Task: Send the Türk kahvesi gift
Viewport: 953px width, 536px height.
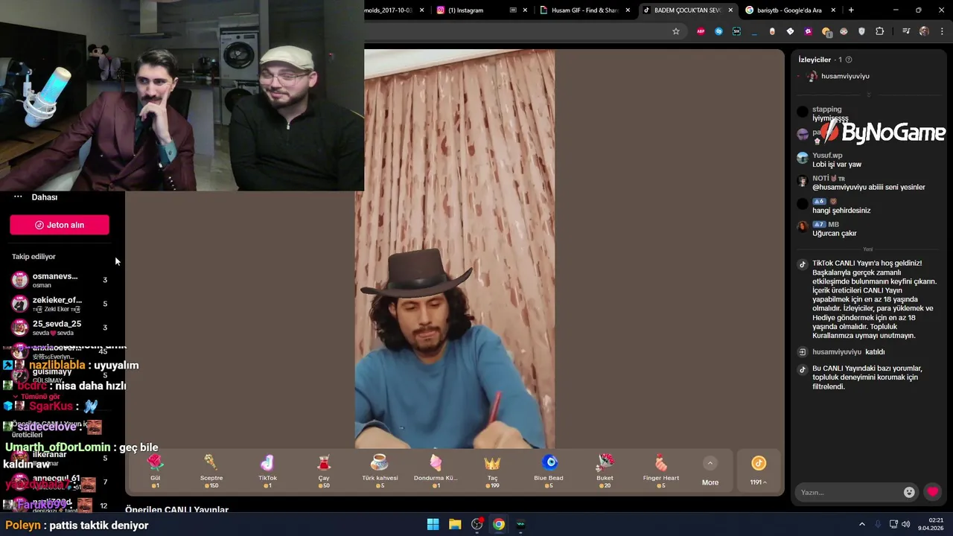Action: pyautogui.click(x=380, y=470)
